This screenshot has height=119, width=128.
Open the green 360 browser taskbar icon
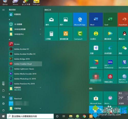[78, 116]
